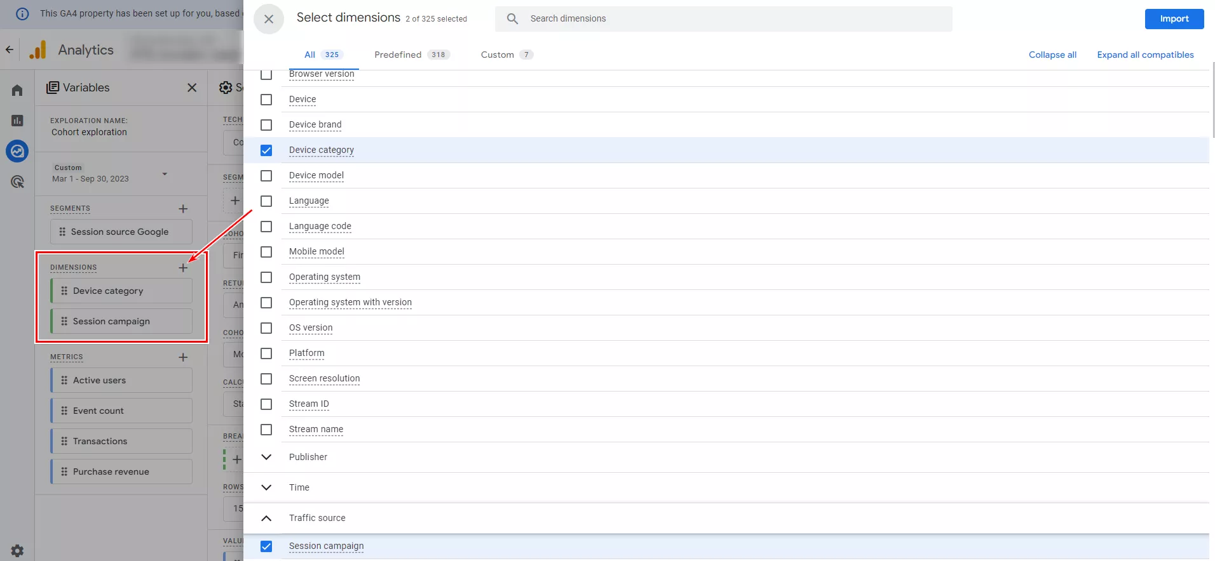Check the Device model checkbox

(x=266, y=176)
